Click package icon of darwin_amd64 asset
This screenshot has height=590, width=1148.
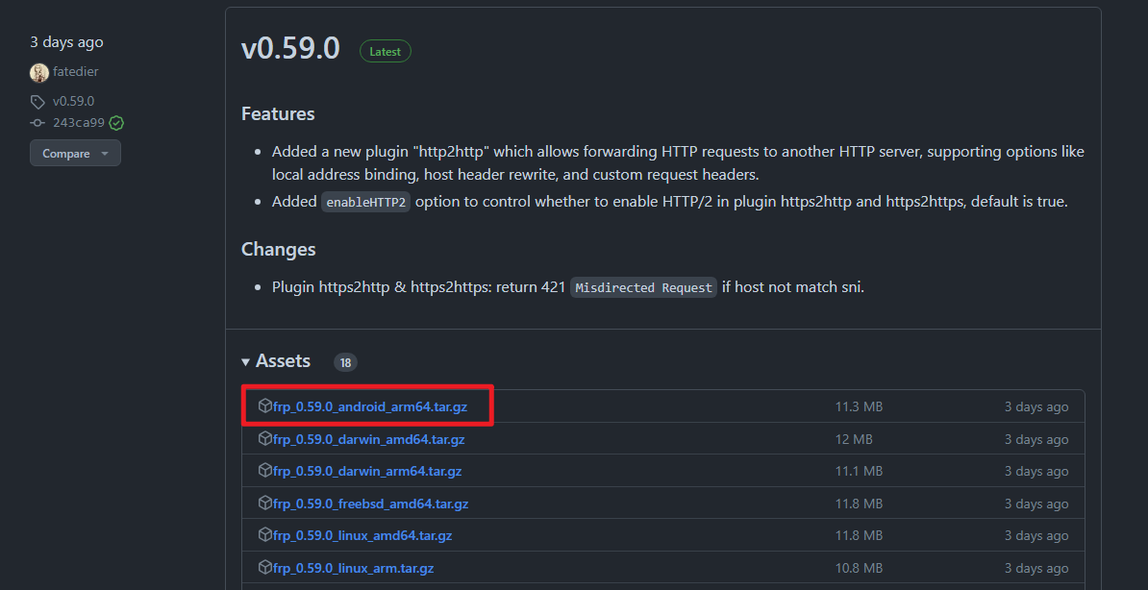[x=265, y=438]
